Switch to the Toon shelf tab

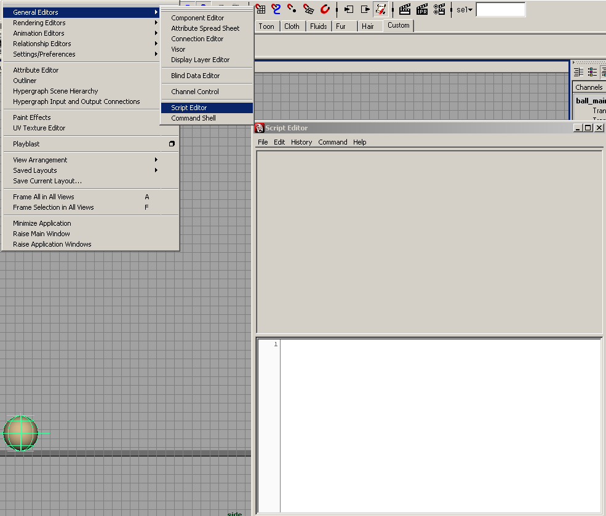click(266, 26)
